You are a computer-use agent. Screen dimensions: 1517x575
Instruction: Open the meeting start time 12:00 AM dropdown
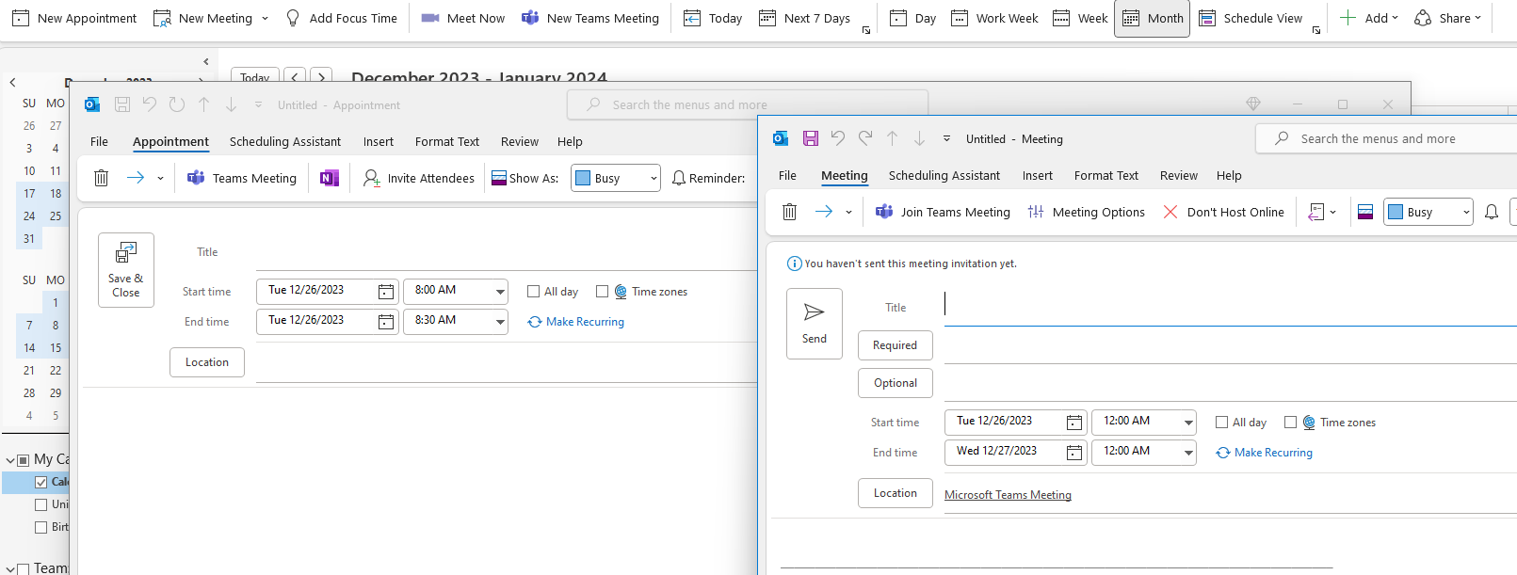(1188, 423)
